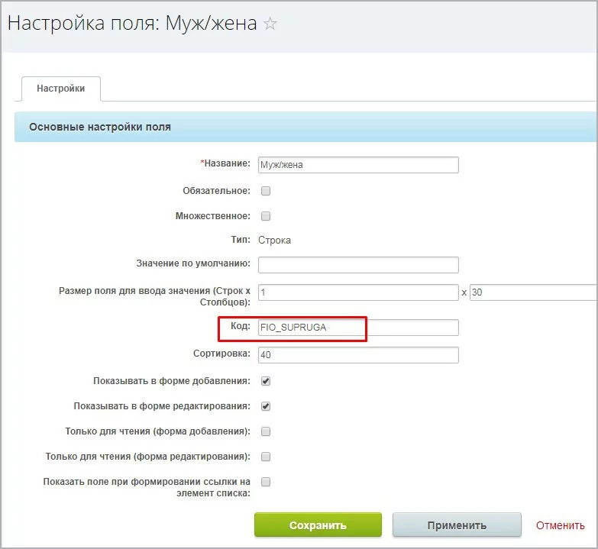This screenshot has width=598, height=549.
Task: Focus the Сортировка field
Action: click(x=357, y=355)
